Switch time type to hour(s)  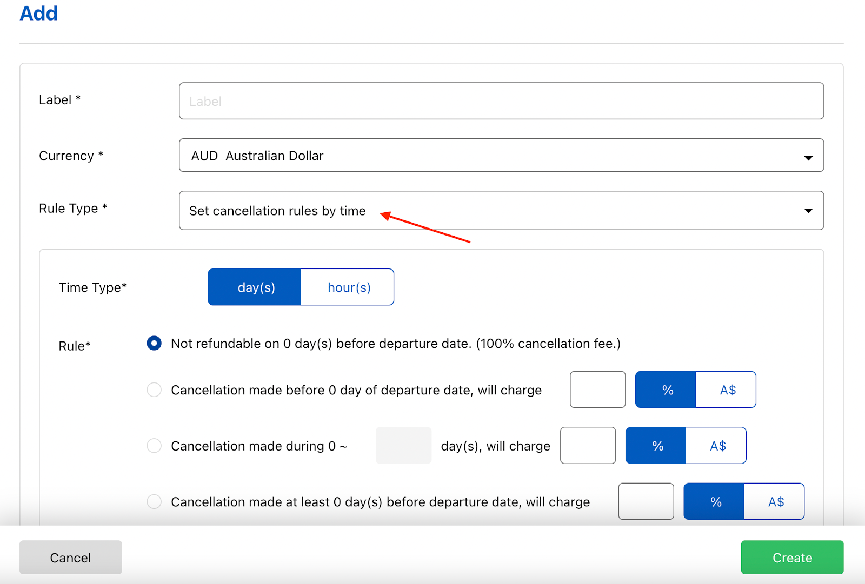(x=348, y=287)
